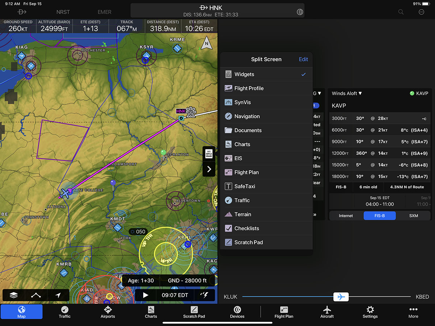Tap the 09:07 EDT weather time

[175, 295]
